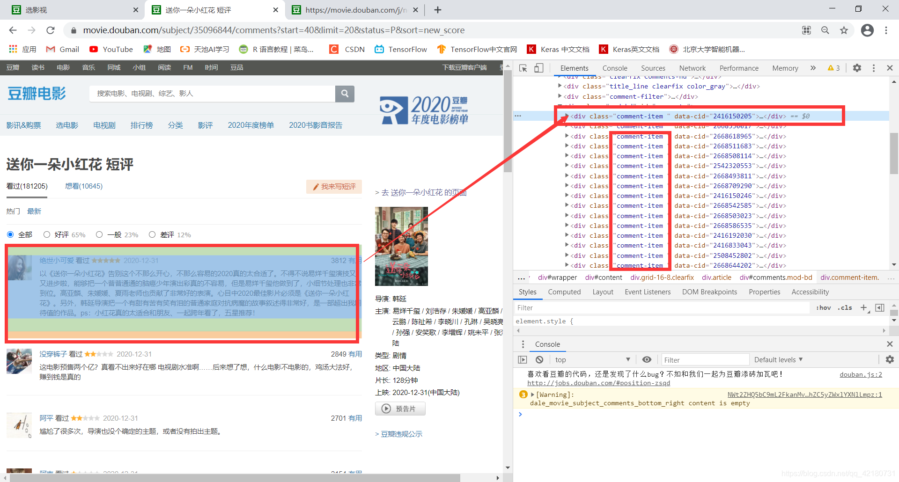The height and width of the screenshot is (482, 899).
Task: Toggle computed styles sidebar pane icon
Action: coord(880,307)
